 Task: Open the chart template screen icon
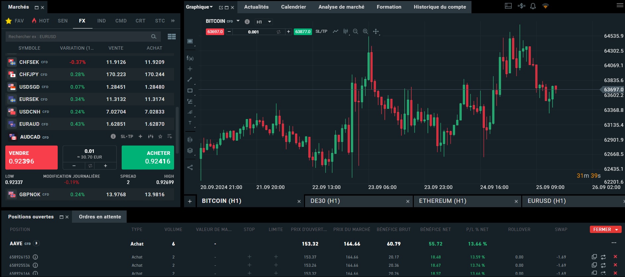tap(190, 41)
